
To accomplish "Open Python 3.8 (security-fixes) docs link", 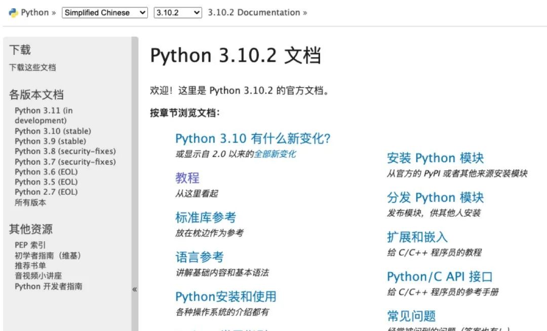I will 65,152.
